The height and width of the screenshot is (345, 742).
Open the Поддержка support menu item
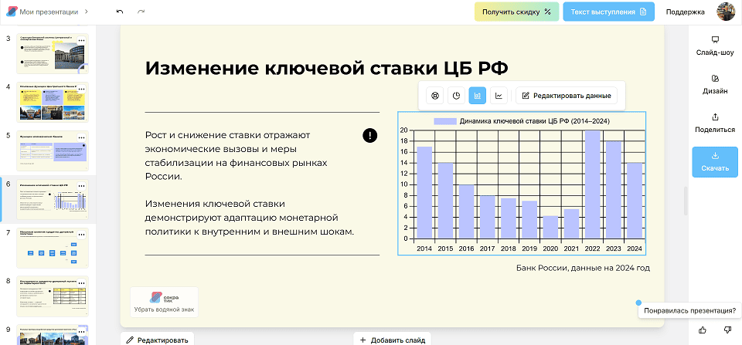pos(685,12)
